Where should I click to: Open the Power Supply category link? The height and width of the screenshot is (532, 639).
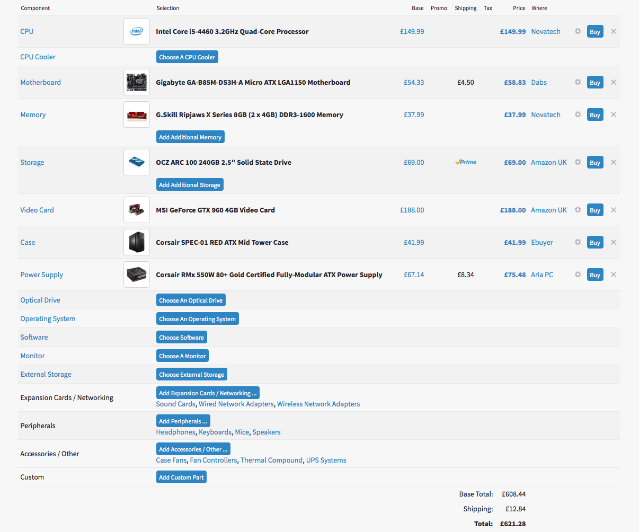[x=41, y=274]
